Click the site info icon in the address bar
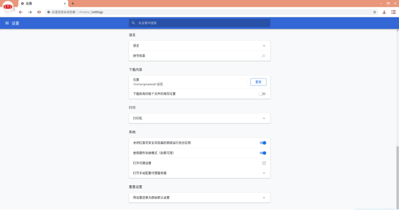Viewport: 399px width, 210px height. 49,12
